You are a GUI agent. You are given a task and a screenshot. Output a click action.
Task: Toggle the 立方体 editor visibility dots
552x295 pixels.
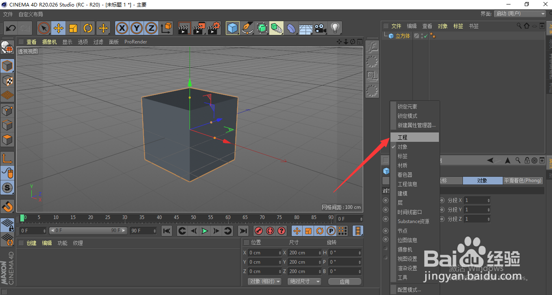coord(422,36)
